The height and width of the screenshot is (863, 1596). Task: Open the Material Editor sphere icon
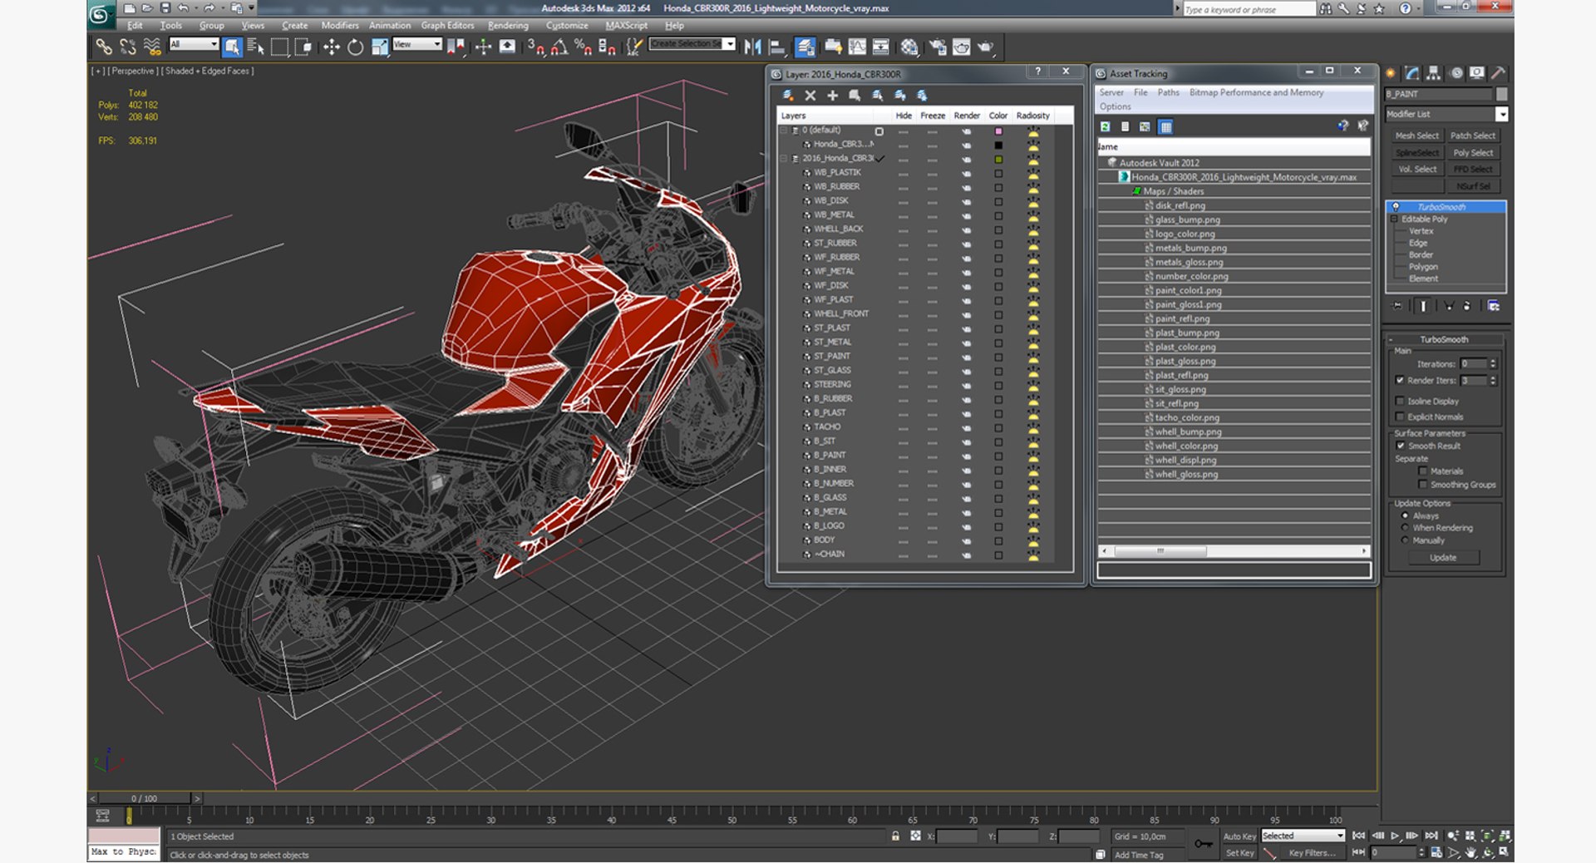tap(909, 47)
